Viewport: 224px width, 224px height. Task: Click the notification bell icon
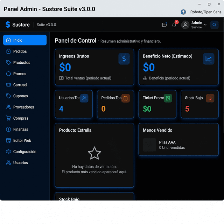coord(174,25)
